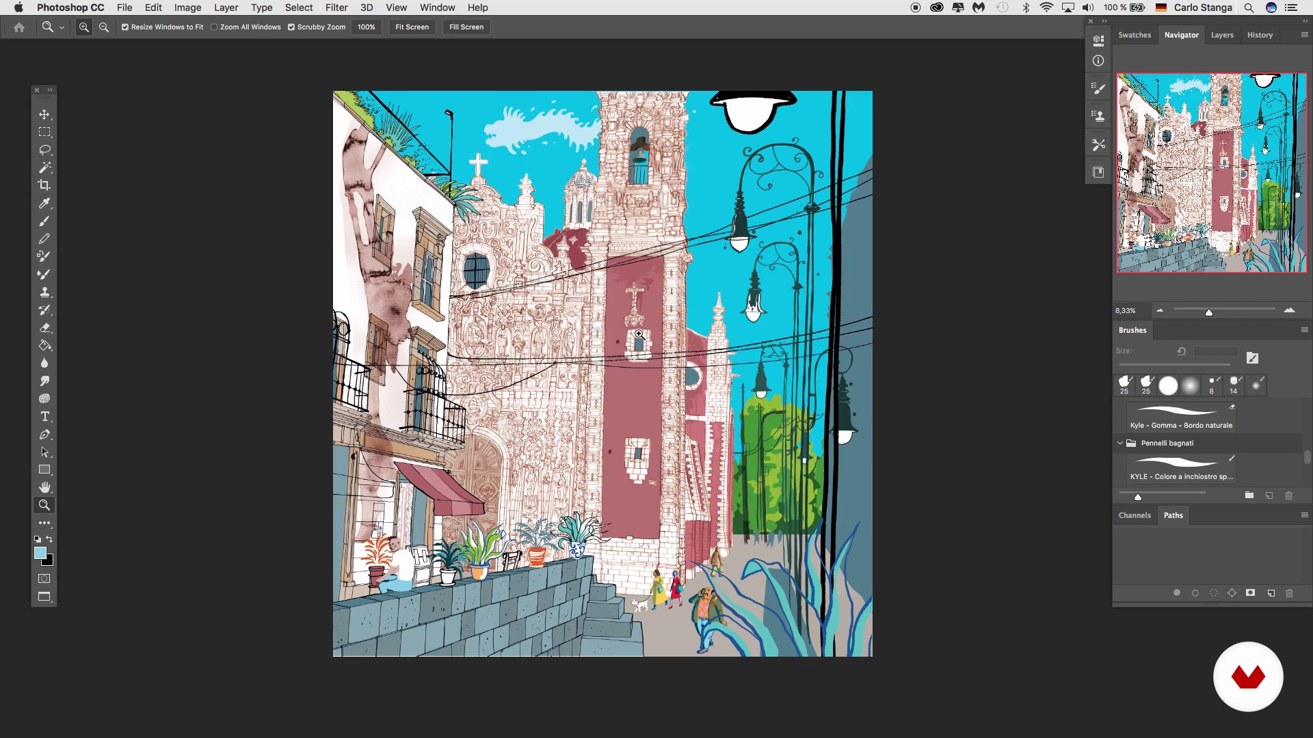Select the Path Selection tool
This screenshot has height=738, width=1313.
pyautogui.click(x=44, y=452)
